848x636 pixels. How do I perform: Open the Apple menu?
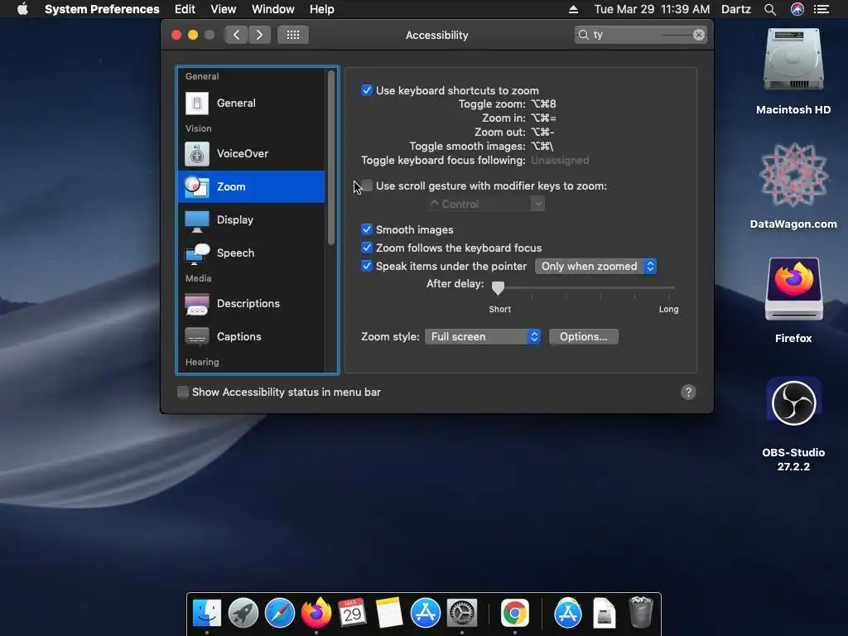(22, 9)
